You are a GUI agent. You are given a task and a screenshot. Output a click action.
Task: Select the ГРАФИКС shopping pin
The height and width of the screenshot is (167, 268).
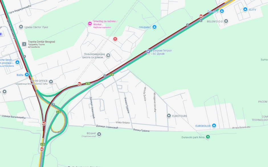pyautogui.click(x=154, y=27)
